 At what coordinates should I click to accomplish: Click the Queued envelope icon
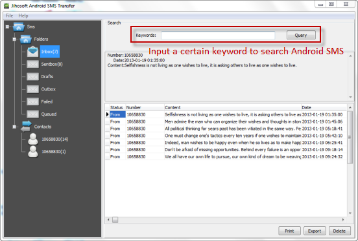point(32,114)
